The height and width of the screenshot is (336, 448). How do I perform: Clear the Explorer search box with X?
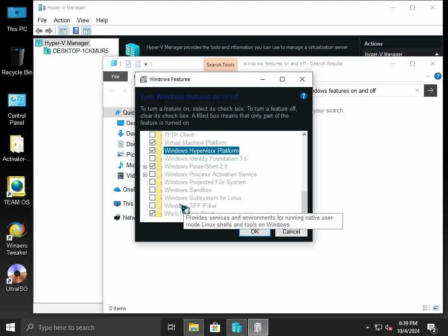[x=417, y=91]
